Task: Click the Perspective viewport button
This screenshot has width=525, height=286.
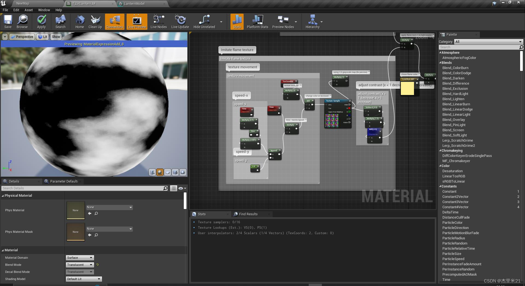Action: coord(22,37)
